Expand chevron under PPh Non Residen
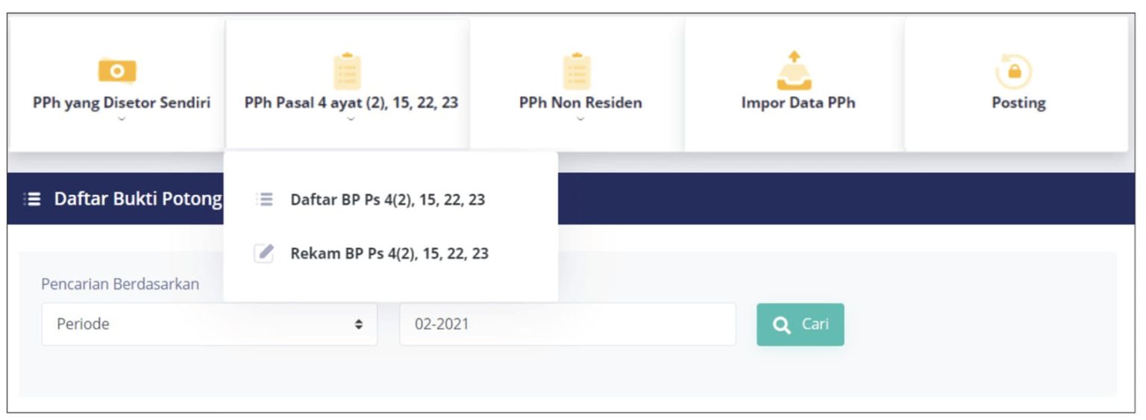This screenshot has height=420, width=1146. click(580, 118)
